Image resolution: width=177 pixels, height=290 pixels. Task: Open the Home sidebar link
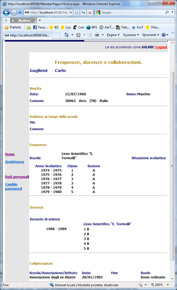[x=10, y=154]
